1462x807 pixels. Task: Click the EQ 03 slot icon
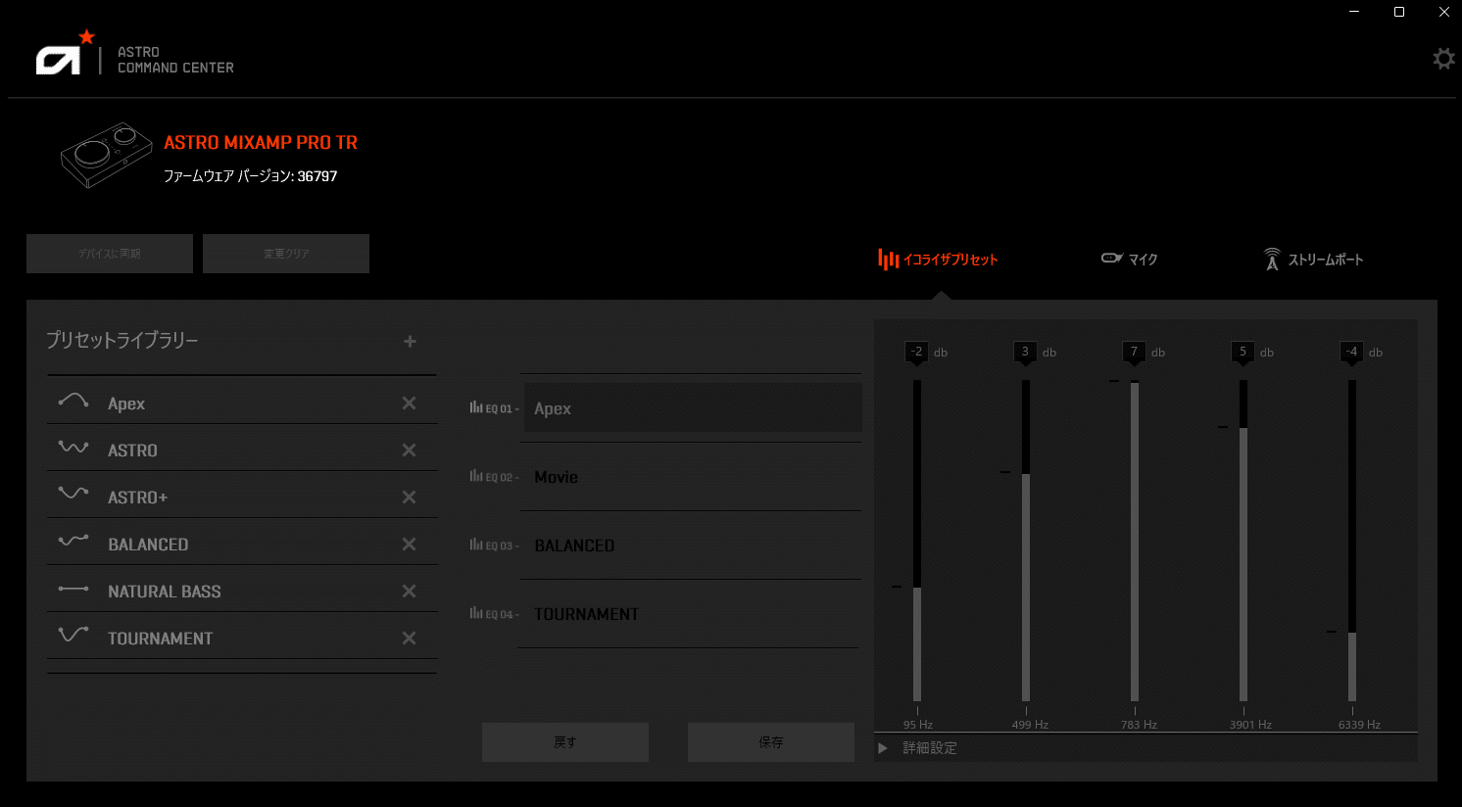(476, 545)
